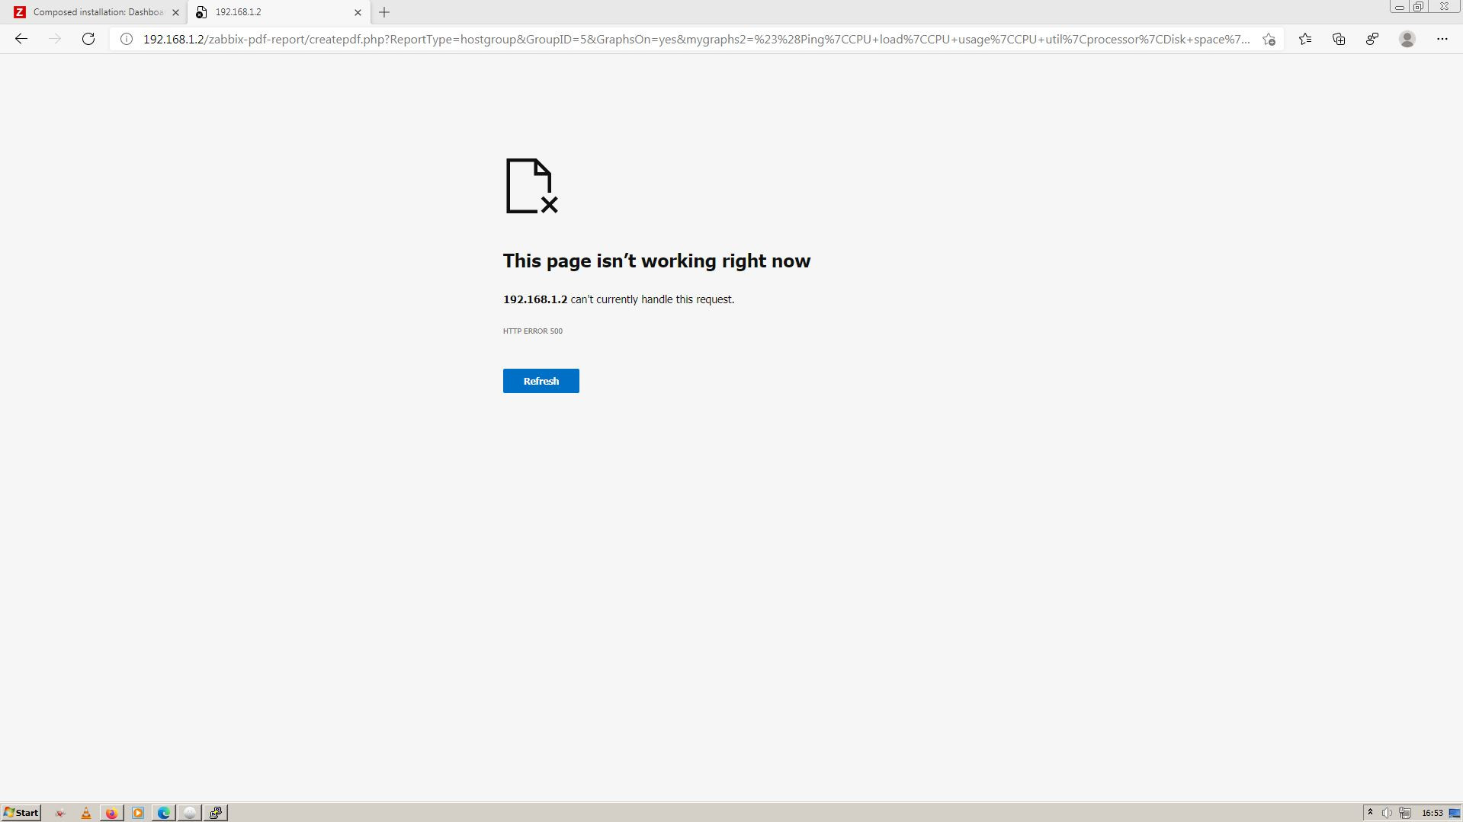Image resolution: width=1463 pixels, height=822 pixels.
Task: Click the blue Refresh button
Action: [541, 381]
